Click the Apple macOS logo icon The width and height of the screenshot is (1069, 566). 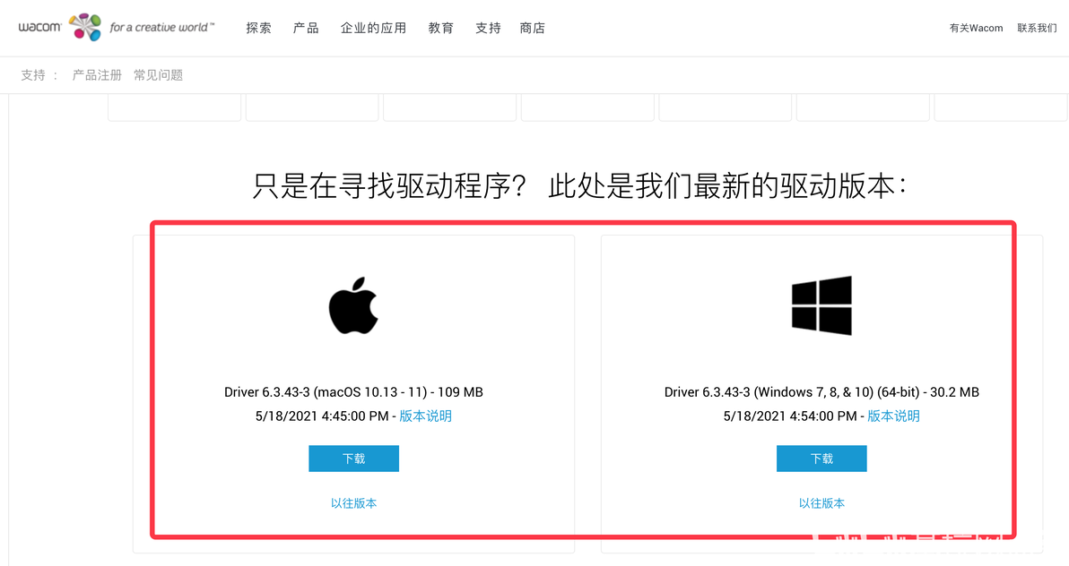pyautogui.click(x=353, y=305)
